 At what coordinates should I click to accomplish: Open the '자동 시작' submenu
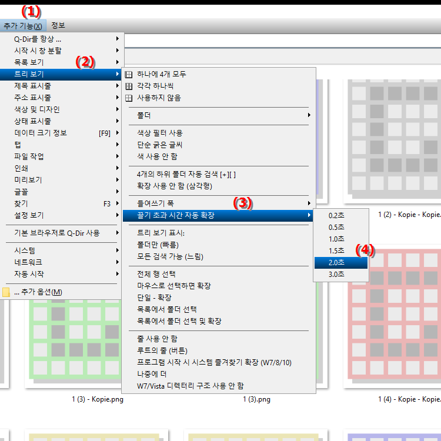click(61, 274)
